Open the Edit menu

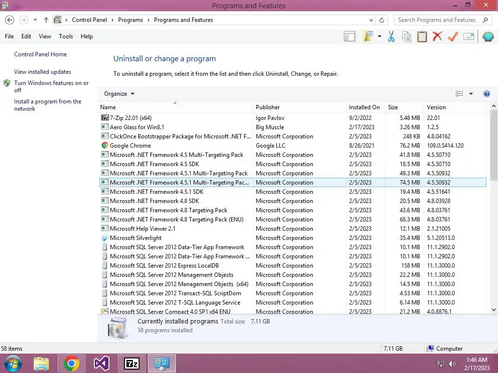[26, 36]
